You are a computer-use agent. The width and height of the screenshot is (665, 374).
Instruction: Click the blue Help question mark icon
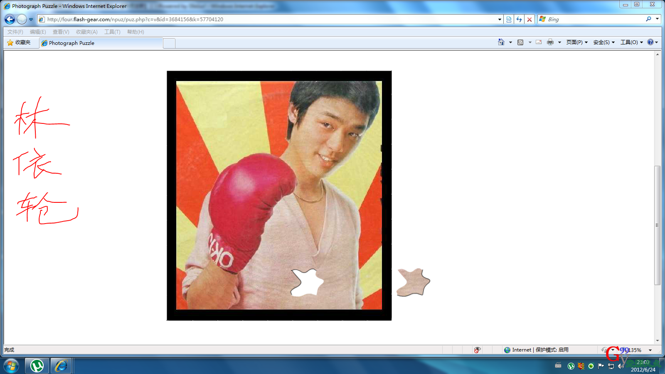tap(650, 42)
